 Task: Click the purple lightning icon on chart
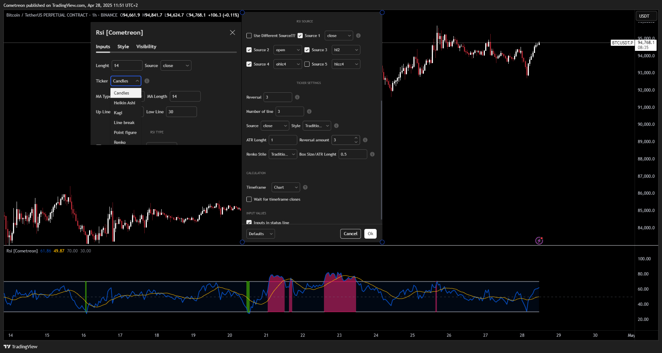tap(539, 241)
